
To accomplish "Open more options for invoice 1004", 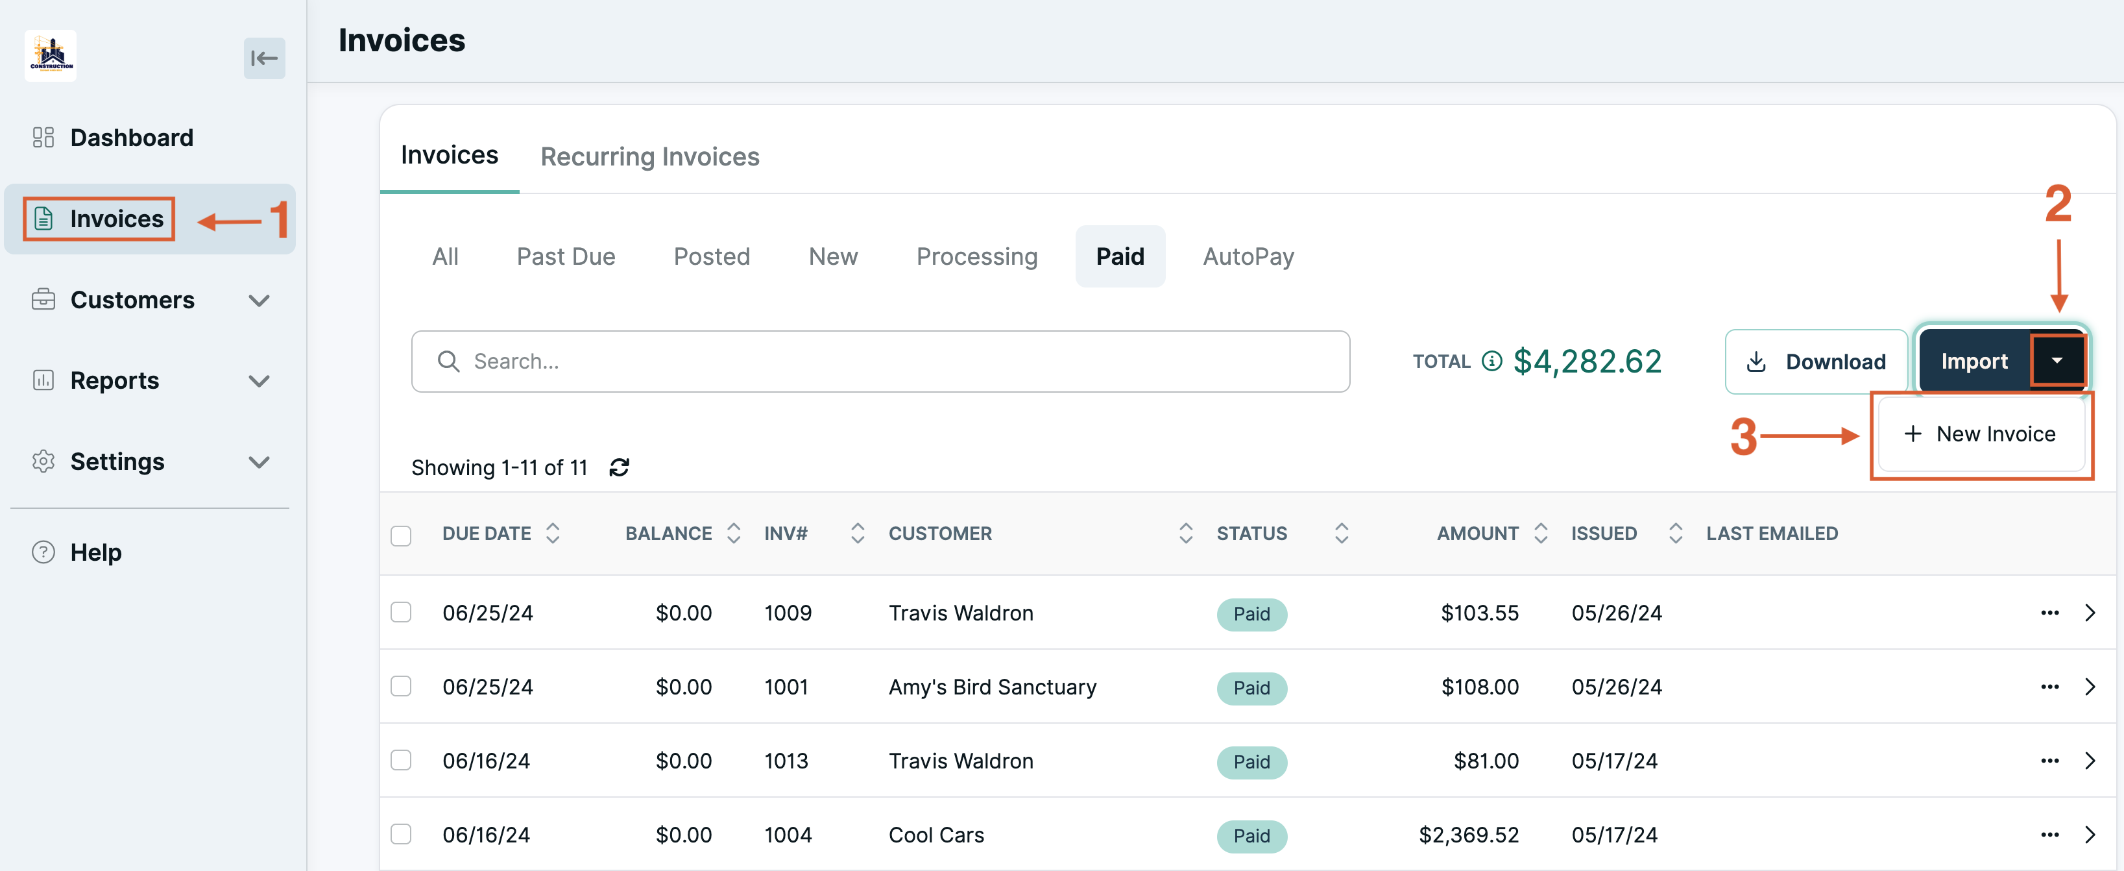I will pos(2050,835).
